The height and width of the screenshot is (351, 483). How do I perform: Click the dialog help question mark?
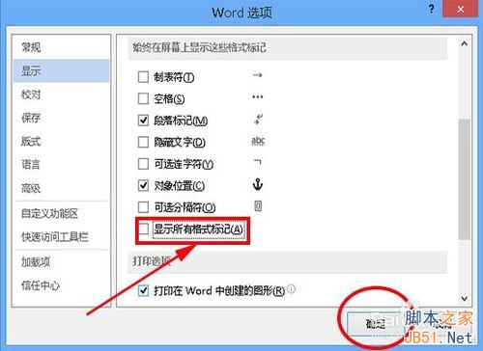[431, 10]
